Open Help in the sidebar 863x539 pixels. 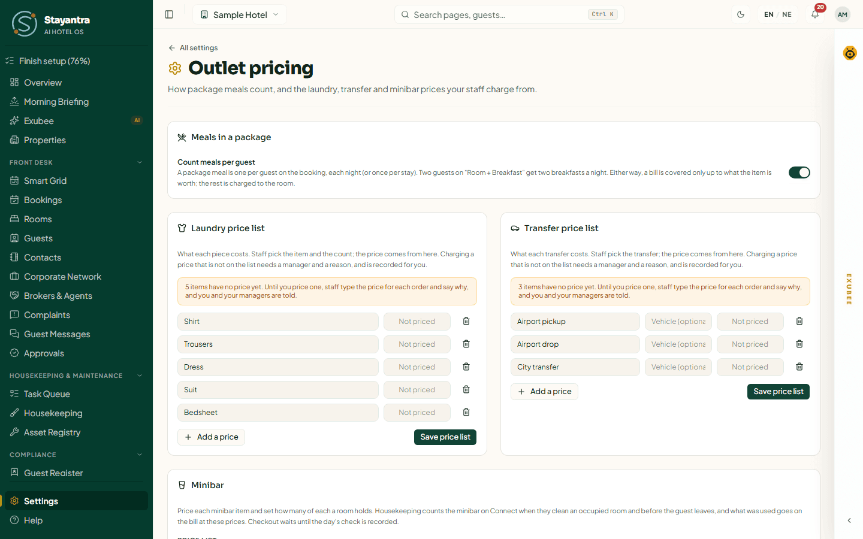(x=76, y=520)
